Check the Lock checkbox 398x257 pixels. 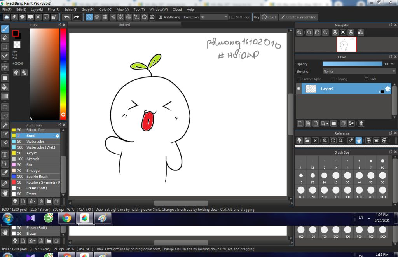tap(367, 79)
